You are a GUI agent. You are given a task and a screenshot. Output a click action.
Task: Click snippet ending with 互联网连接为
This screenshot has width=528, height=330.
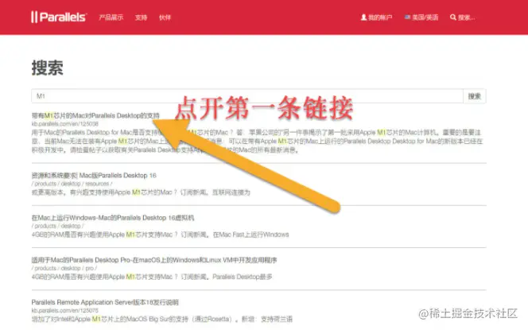point(141,192)
